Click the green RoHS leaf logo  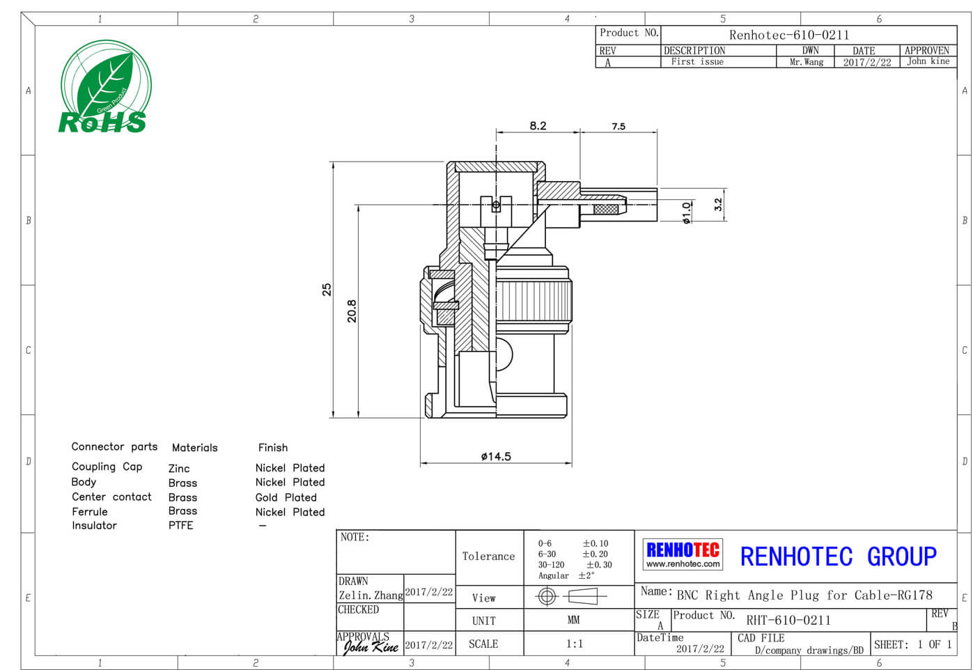click(104, 87)
